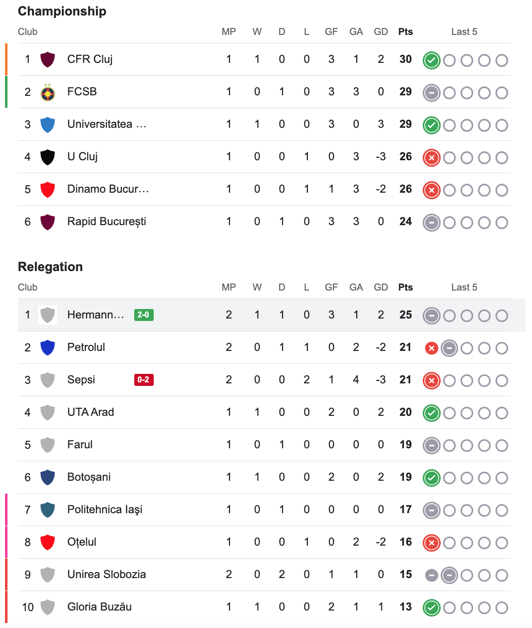Click the FCSB club crest icon

tap(47, 92)
